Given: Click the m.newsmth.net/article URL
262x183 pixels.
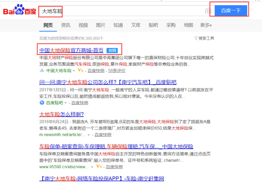Looking at the screenshot, I should click(x=62, y=135).
